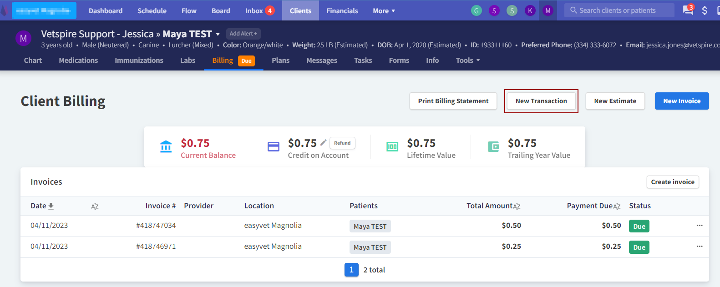Image resolution: width=720 pixels, height=287 pixels.
Task: Expand the More menu in navigation
Action: click(x=384, y=10)
